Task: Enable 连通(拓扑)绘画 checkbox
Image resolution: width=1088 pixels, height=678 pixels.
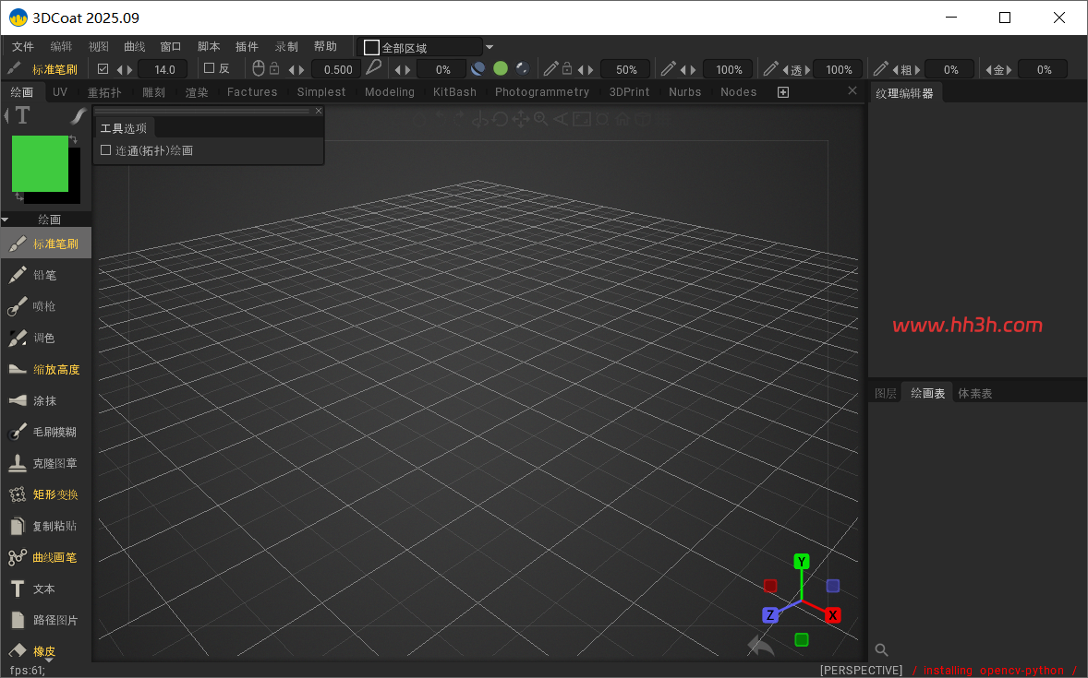Action: pos(106,149)
